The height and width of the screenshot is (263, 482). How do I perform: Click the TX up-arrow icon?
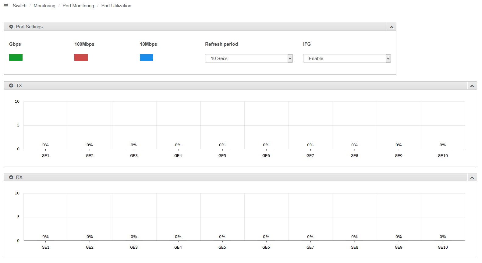click(x=11, y=86)
